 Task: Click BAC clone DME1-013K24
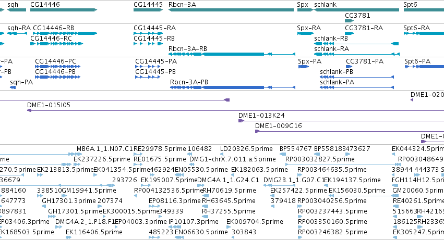261,116
